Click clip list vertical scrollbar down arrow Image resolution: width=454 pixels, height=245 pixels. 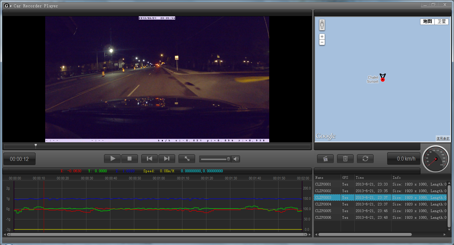449,230
